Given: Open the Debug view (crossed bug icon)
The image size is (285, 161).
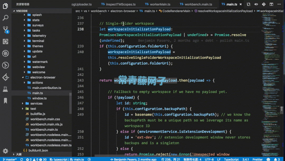Looking at the screenshot, I should [6, 53].
